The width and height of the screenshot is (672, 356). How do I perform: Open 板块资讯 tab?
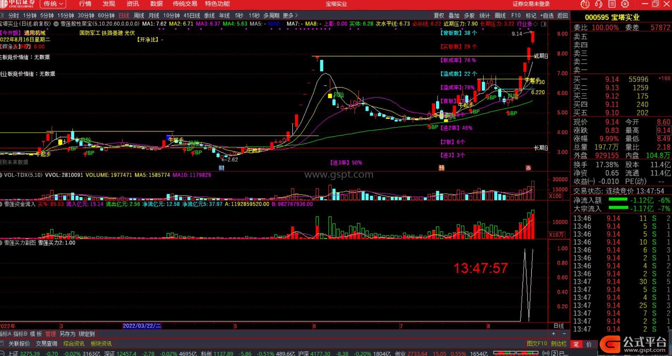click(101, 343)
